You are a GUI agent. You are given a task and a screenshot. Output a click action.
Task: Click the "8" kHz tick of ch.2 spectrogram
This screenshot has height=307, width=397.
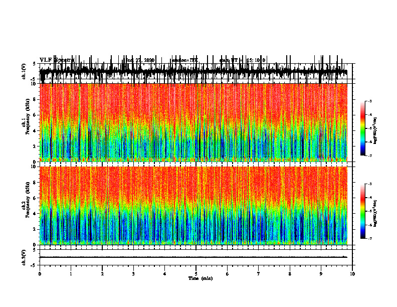point(35,183)
